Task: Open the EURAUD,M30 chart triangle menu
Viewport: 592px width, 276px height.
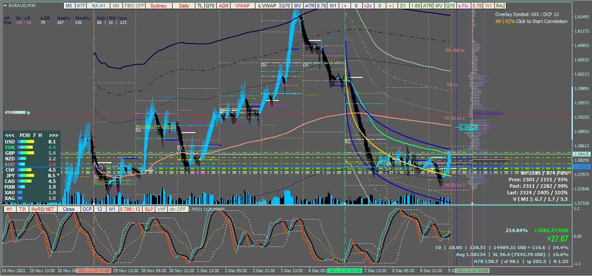Action: [x=4, y=6]
